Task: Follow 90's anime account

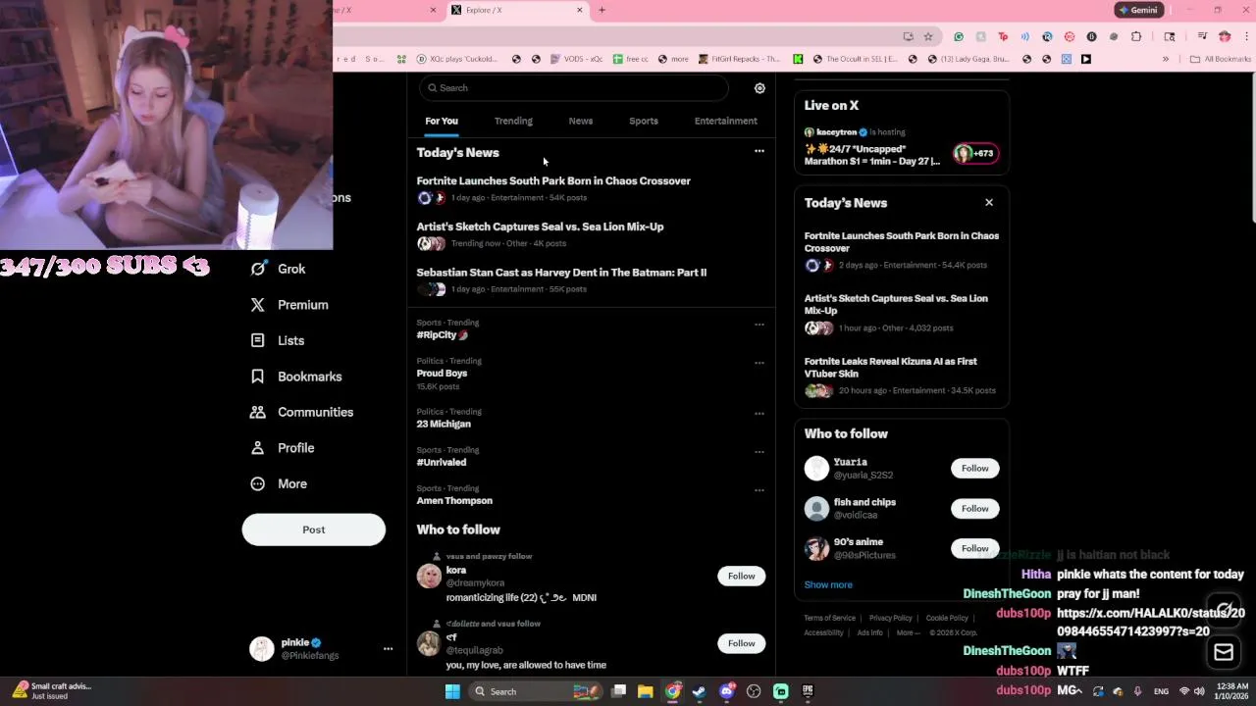Action: coord(975,548)
